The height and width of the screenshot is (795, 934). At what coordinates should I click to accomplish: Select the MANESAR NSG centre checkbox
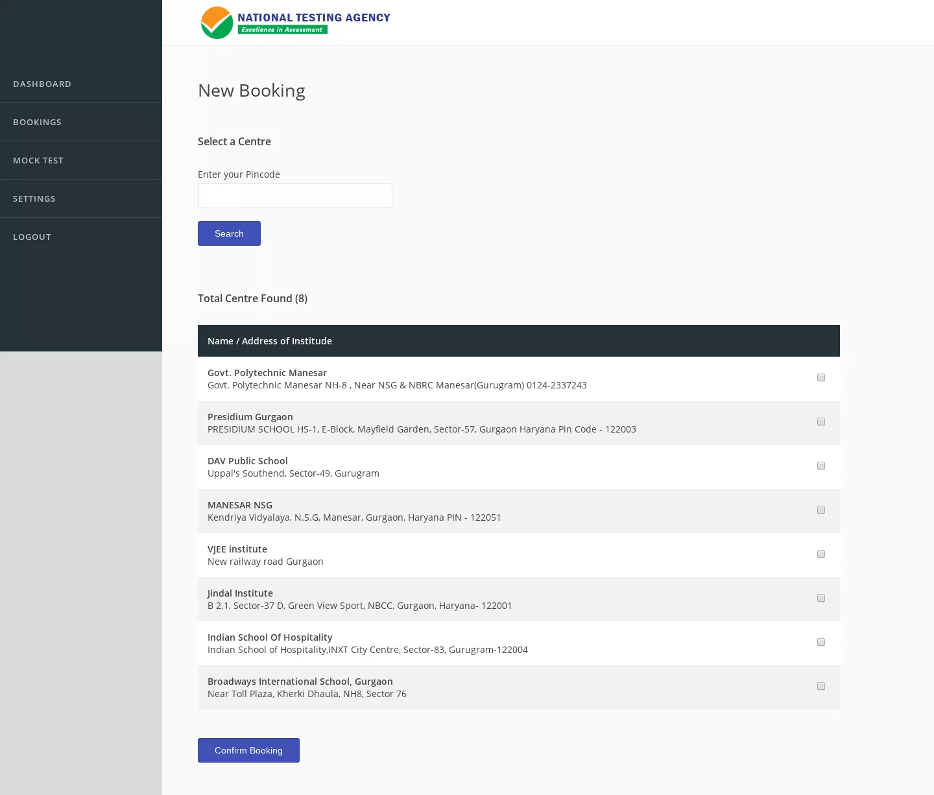(x=821, y=510)
